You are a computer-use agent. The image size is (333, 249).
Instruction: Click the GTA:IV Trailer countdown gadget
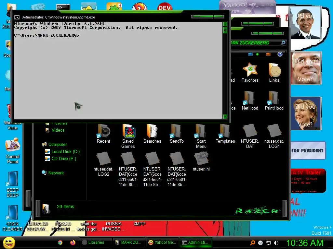coord(308,181)
